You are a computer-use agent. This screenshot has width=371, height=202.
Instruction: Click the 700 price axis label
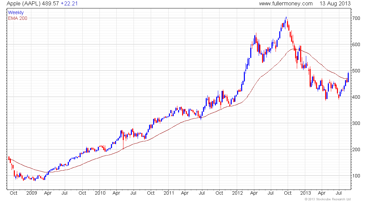[356, 18]
